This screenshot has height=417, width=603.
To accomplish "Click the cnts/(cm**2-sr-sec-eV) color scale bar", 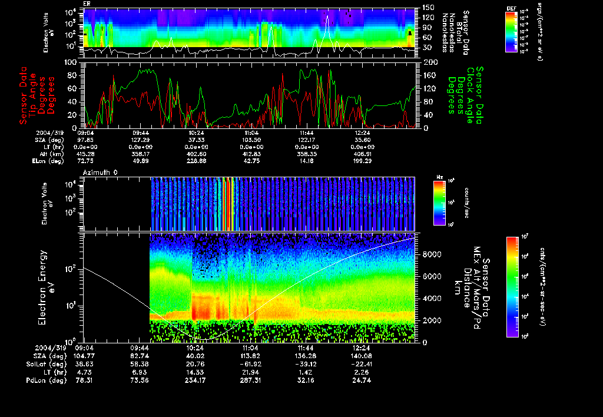I will pyautogui.click(x=512, y=287).
